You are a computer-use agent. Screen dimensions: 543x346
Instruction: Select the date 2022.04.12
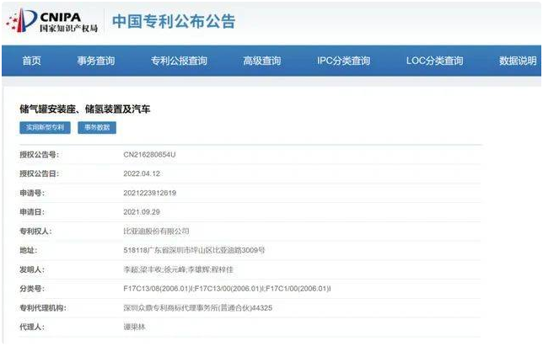(x=142, y=173)
